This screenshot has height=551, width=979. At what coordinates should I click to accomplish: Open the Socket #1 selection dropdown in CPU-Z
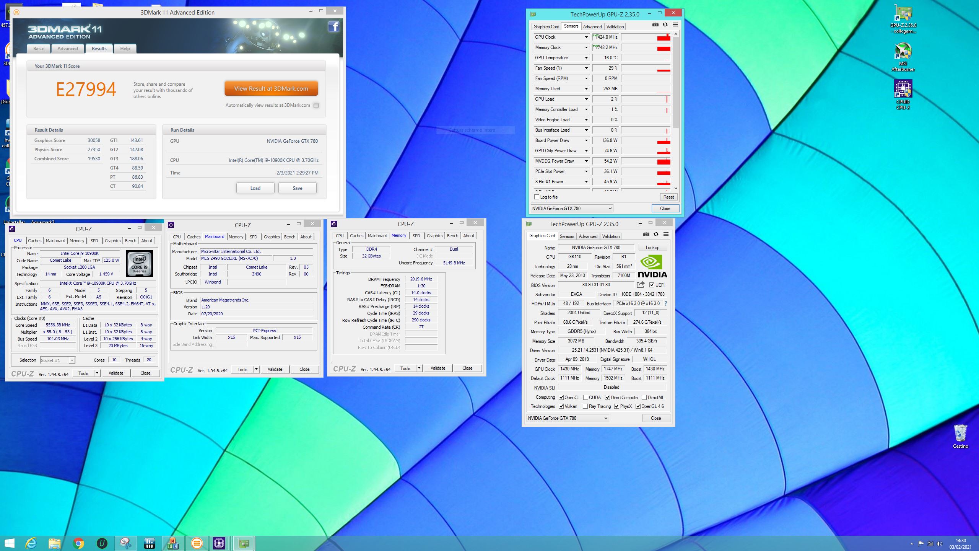coord(57,360)
